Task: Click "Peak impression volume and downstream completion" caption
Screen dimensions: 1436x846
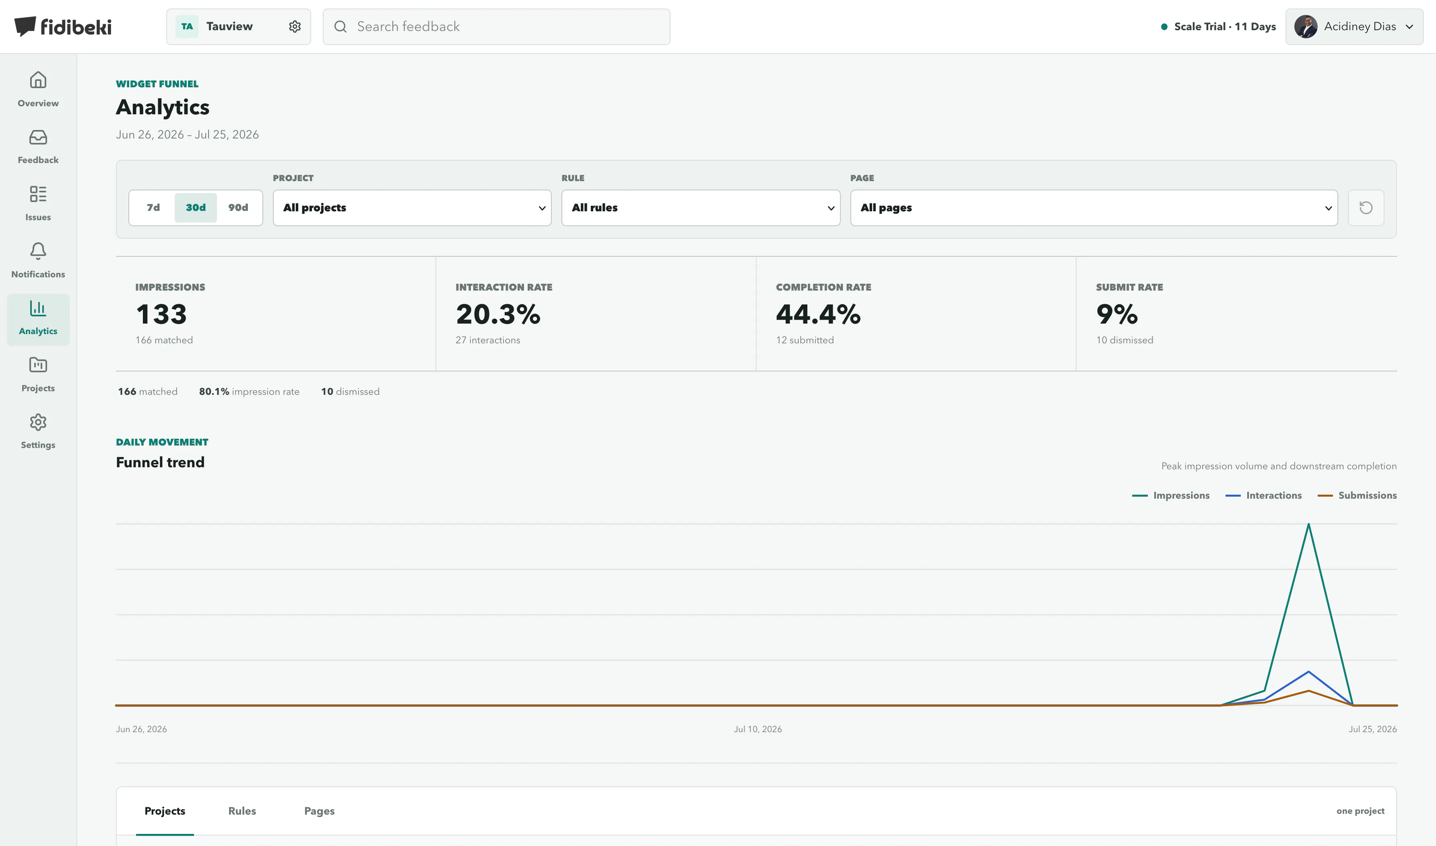Action: [x=1279, y=466]
